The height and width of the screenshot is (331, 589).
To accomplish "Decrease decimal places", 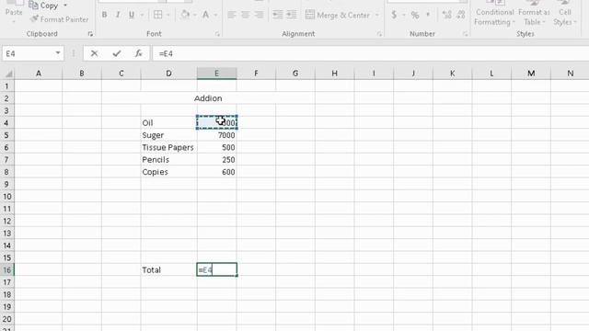I will (x=460, y=15).
